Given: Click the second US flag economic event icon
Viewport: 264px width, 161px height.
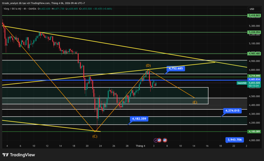Looking at the screenshot, I should point(165,140).
